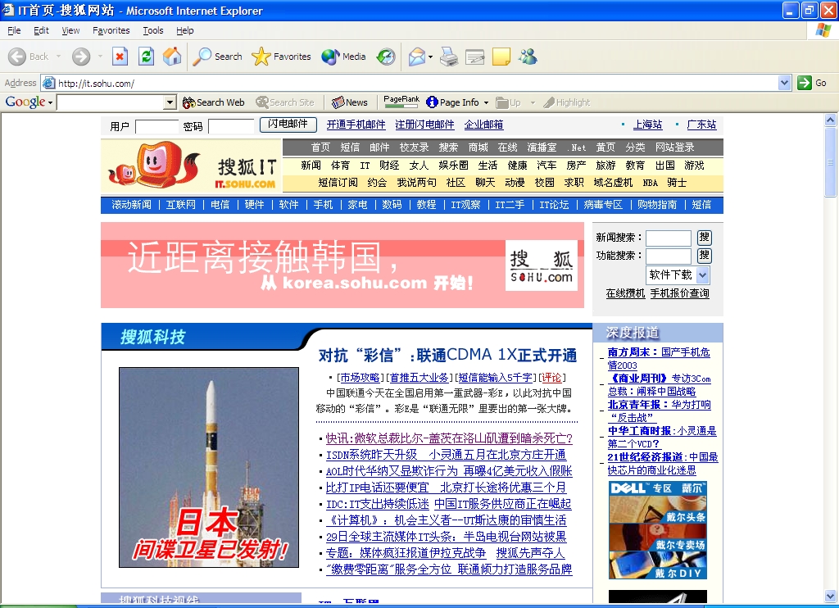Open the 手机报价查询 link
839x608 pixels.
coord(679,293)
